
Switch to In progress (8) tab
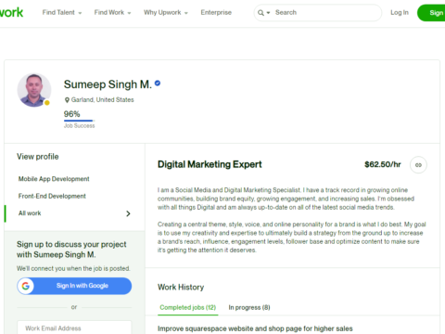[249, 307]
